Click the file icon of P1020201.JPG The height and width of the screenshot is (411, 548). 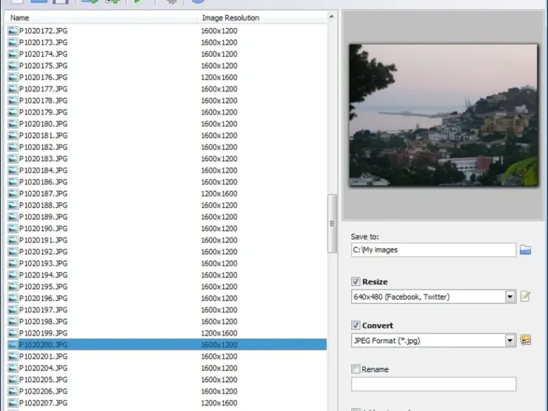click(13, 356)
